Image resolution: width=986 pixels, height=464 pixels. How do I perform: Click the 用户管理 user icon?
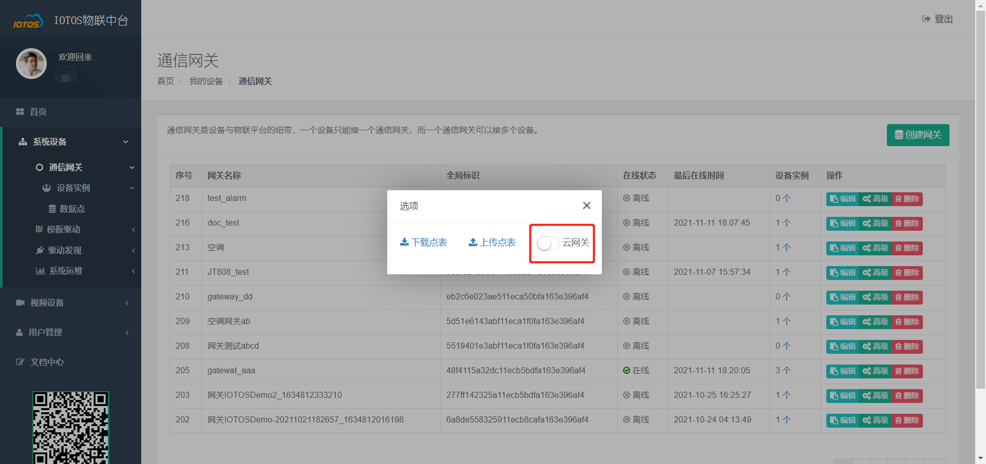pos(19,332)
